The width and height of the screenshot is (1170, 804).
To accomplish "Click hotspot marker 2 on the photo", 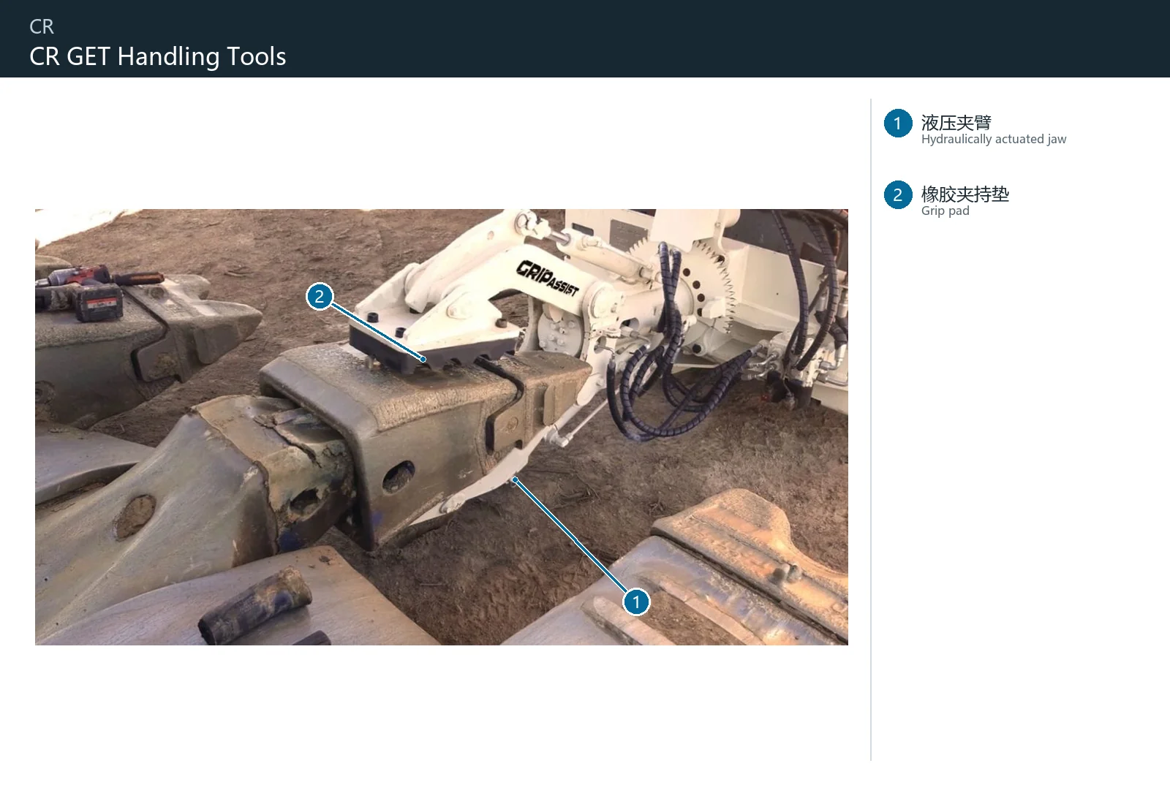I will [320, 297].
